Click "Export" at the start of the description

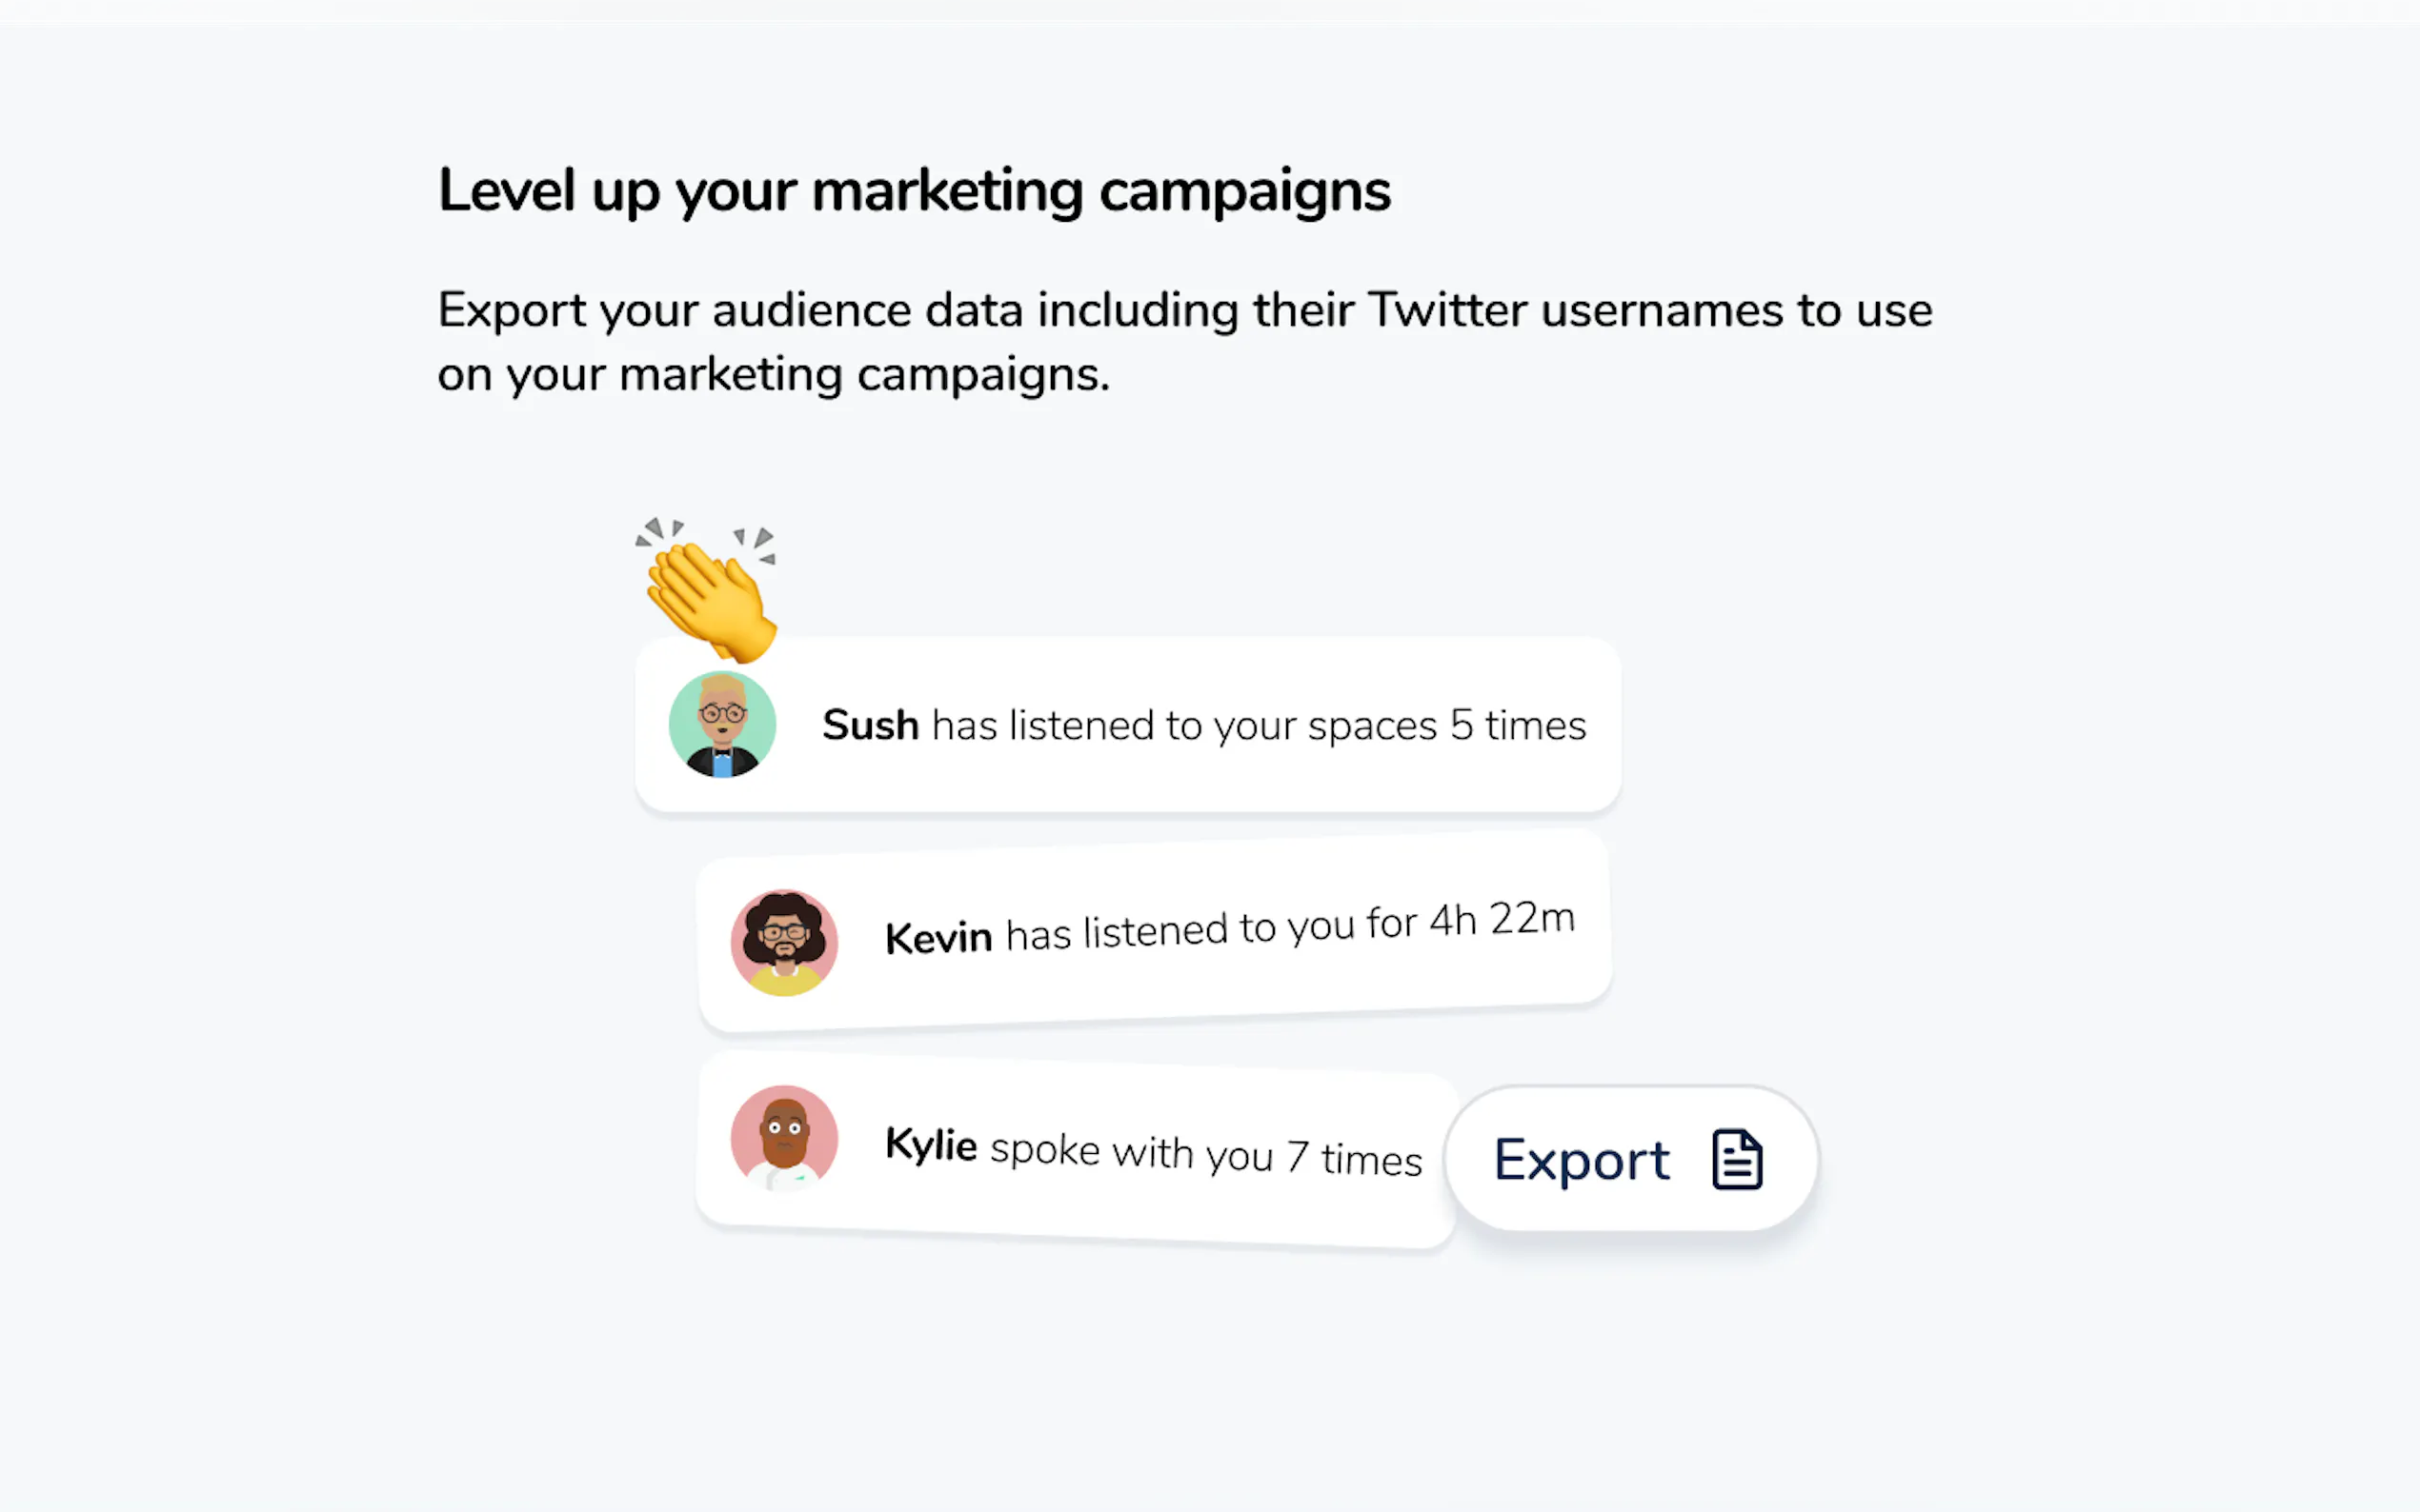pyautogui.click(x=512, y=310)
